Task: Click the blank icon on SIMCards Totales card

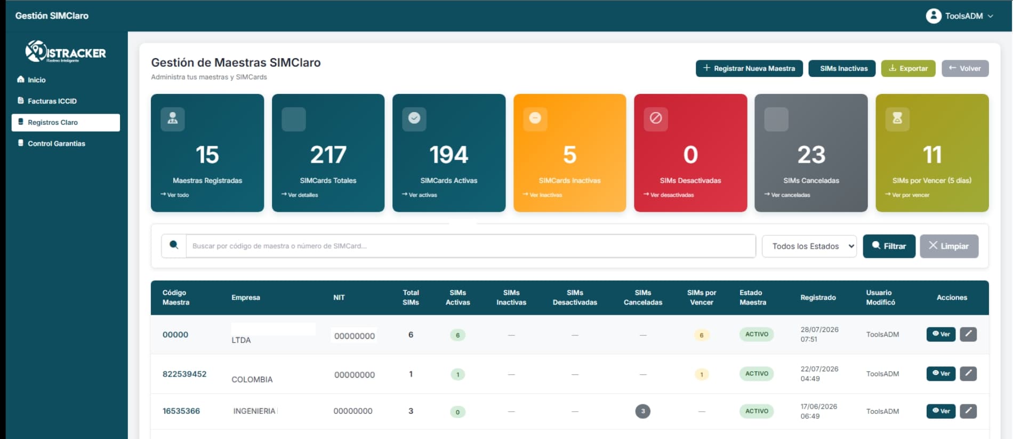Action: pos(294,119)
